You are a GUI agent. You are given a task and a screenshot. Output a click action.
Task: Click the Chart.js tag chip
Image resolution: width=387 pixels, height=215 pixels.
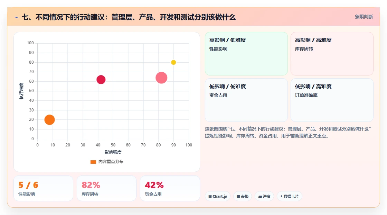218,196
